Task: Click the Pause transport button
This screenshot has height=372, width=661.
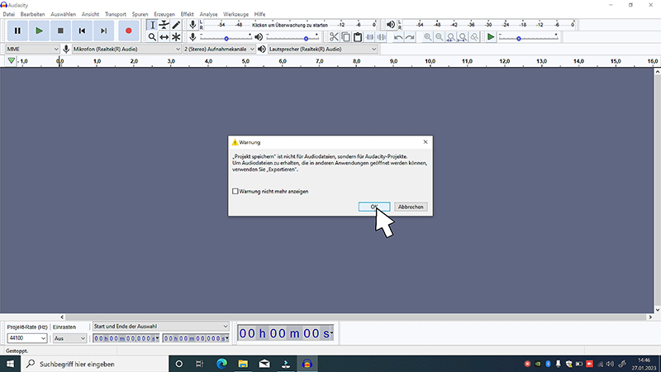Action: [17, 31]
